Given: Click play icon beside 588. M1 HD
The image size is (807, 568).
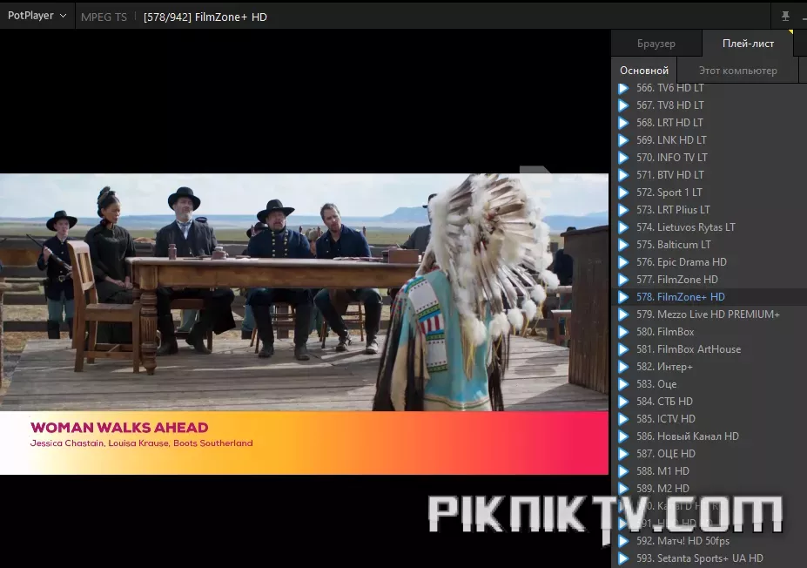Looking at the screenshot, I should pos(623,471).
